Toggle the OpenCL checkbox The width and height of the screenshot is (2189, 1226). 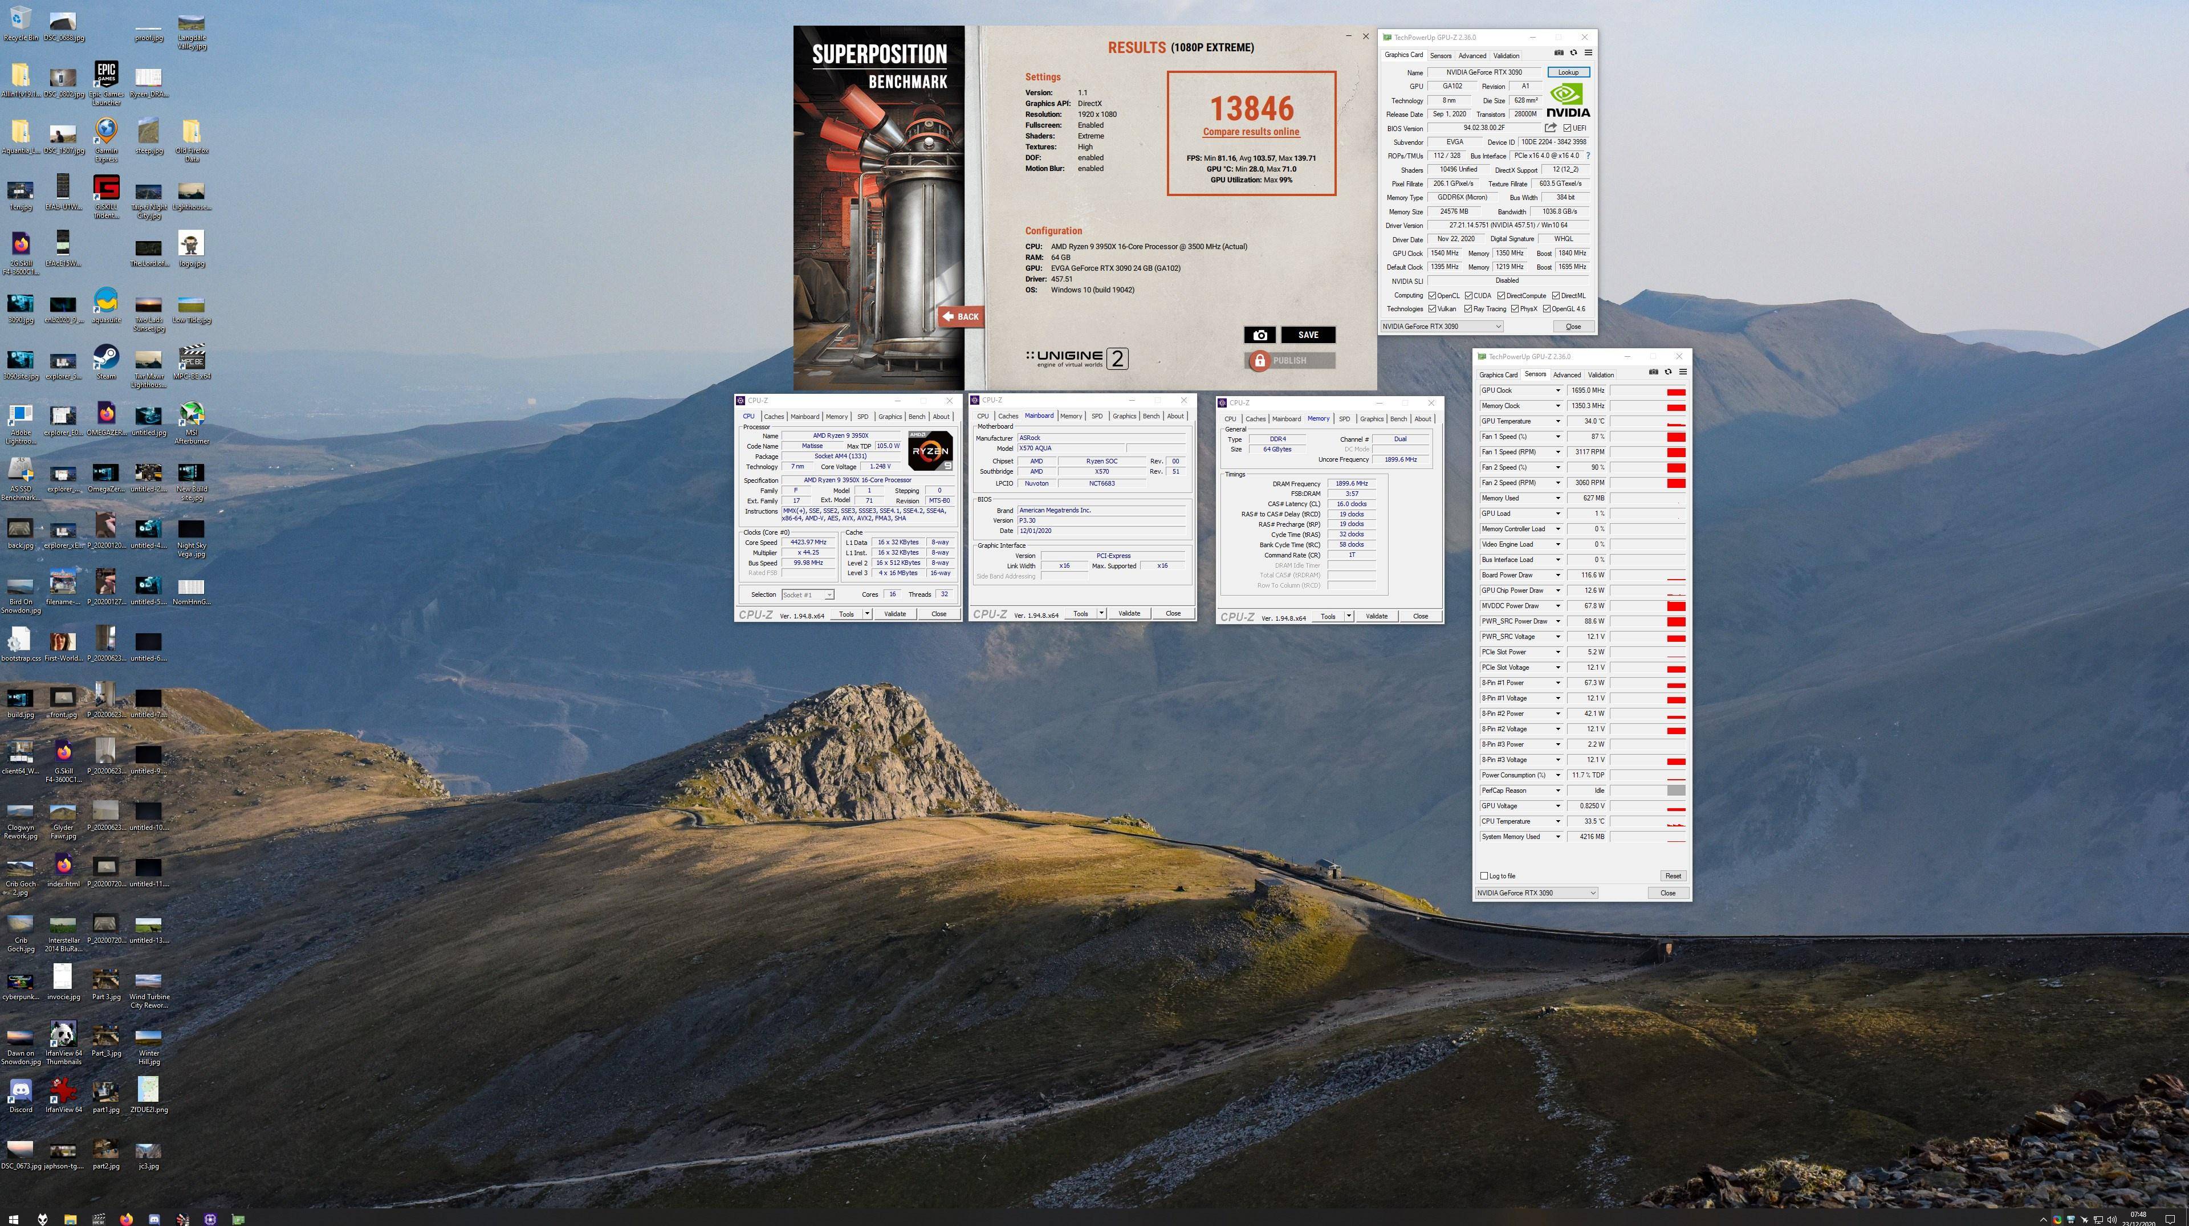point(1432,296)
